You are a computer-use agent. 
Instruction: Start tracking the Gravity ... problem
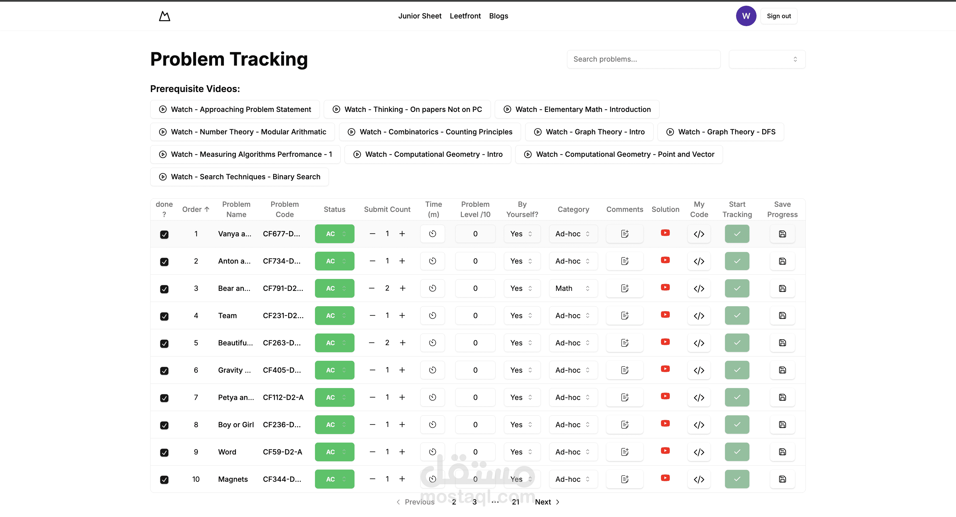(737, 370)
